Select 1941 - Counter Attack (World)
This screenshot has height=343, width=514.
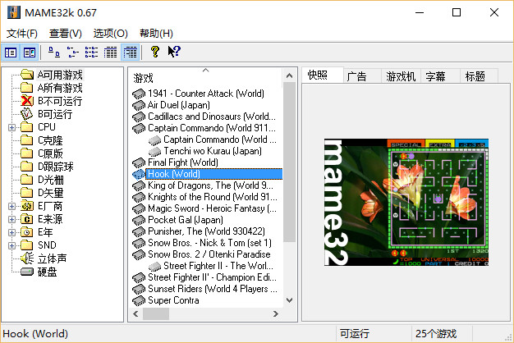pos(206,94)
